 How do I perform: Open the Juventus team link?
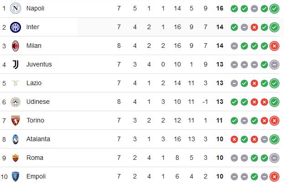point(39,64)
